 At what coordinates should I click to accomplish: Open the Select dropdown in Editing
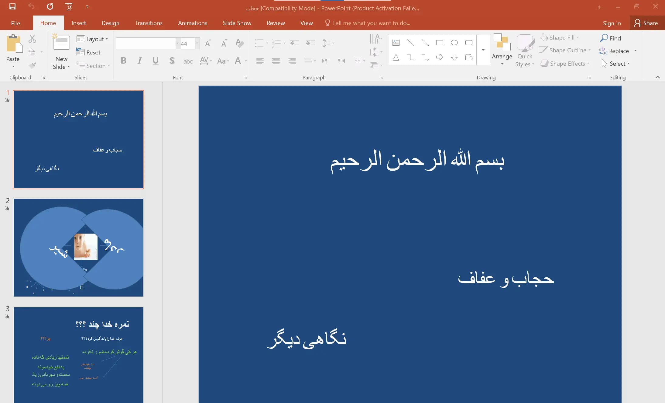click(616, 64)
